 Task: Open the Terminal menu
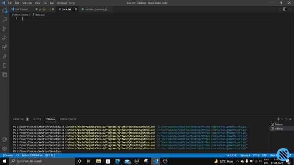point(62,3)
